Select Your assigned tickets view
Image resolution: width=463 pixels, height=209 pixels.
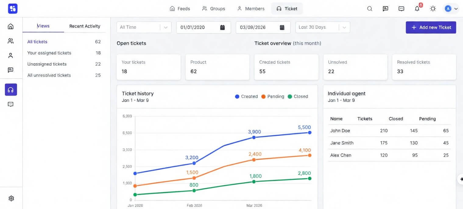(x=64, y=53)
